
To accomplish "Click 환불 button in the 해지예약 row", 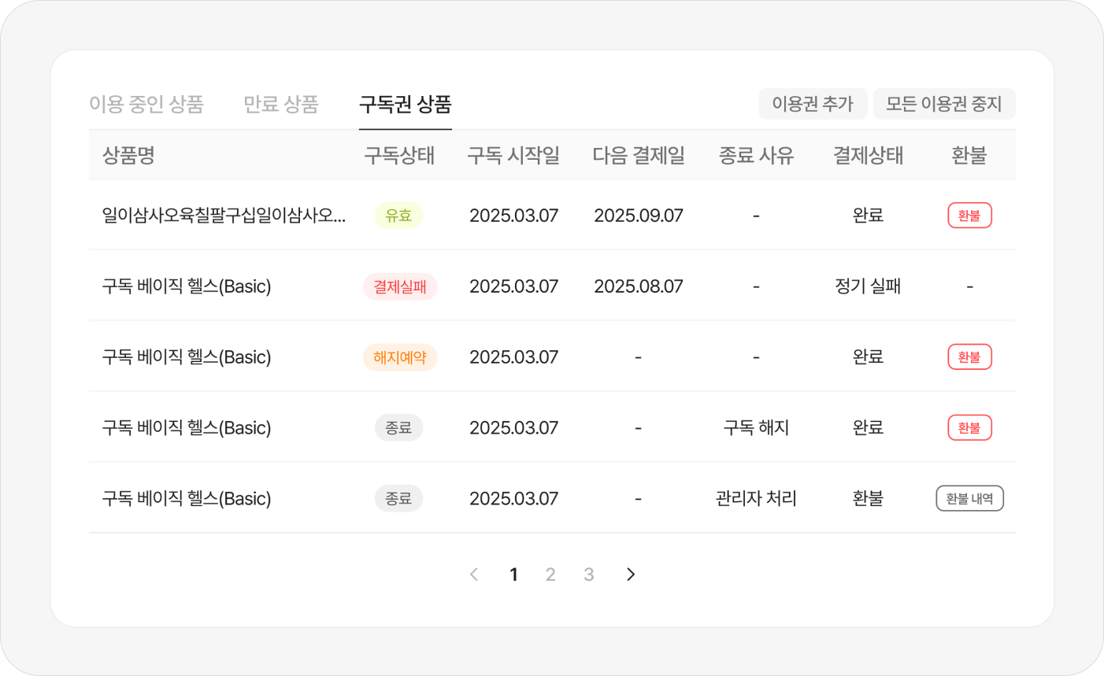I will click(969, 357).
